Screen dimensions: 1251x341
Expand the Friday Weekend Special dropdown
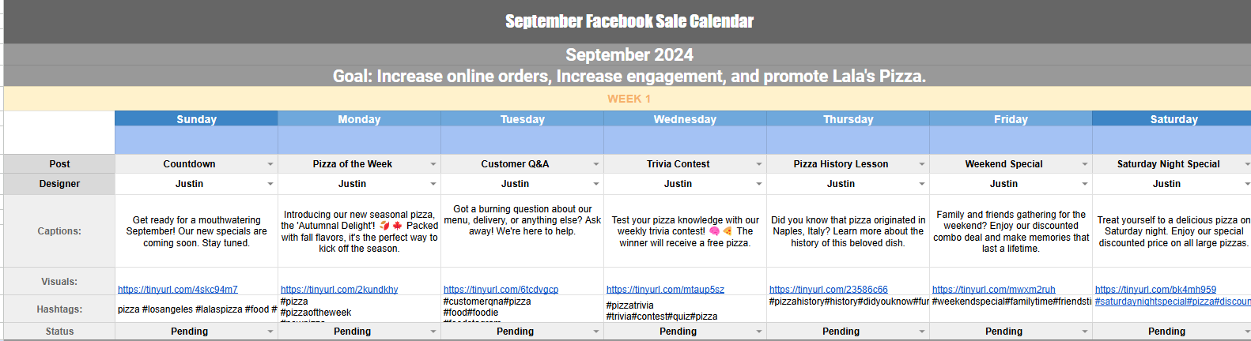click(1085, 164)
